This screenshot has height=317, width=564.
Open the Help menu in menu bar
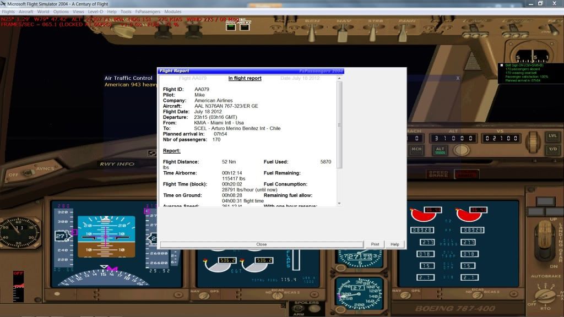tap(112, 12)
